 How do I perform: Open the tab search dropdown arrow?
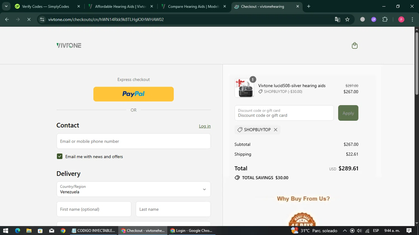pos(6,6)
